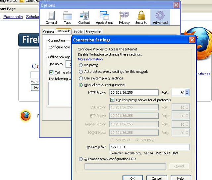Switch to the Network sub-tab
Viewport: 212px width, 180px height.
click(x=64, y=31)
